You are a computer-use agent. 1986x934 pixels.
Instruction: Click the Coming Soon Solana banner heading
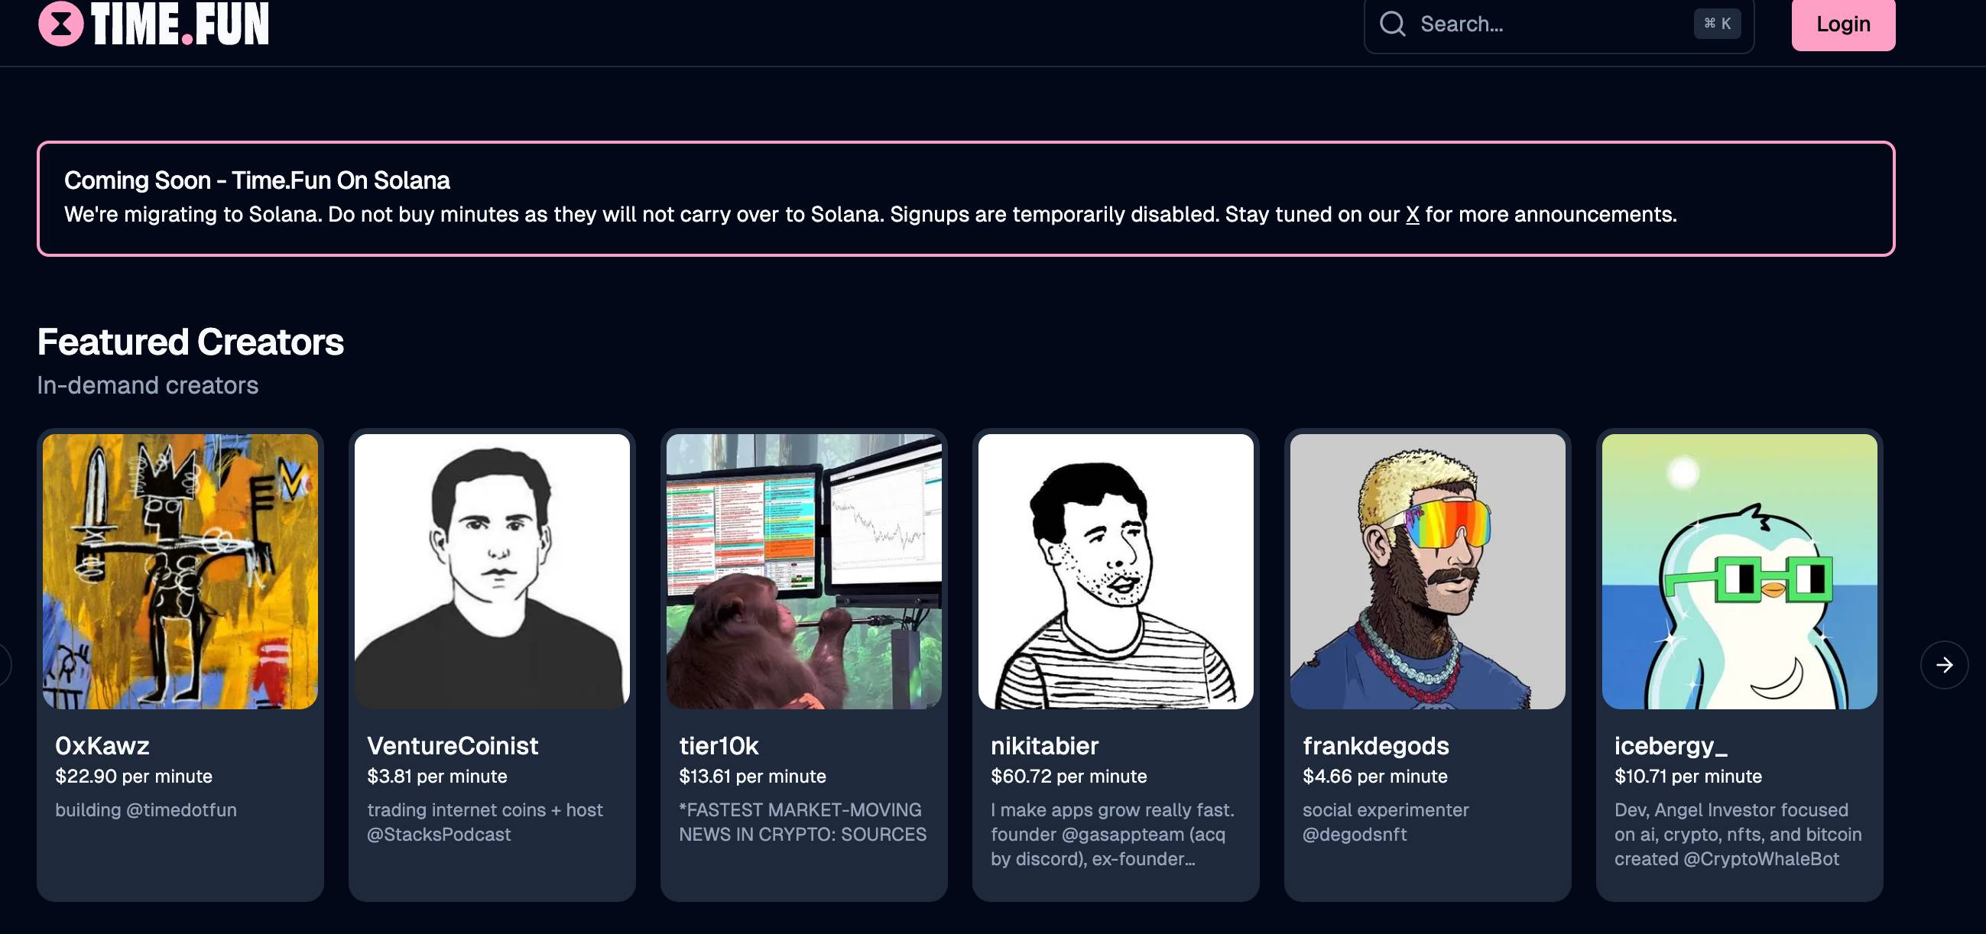pos(257,180)
